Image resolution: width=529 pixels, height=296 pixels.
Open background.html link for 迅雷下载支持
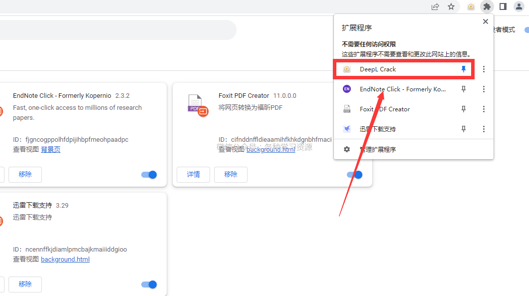pyautogui.click(x=65, y=259)
